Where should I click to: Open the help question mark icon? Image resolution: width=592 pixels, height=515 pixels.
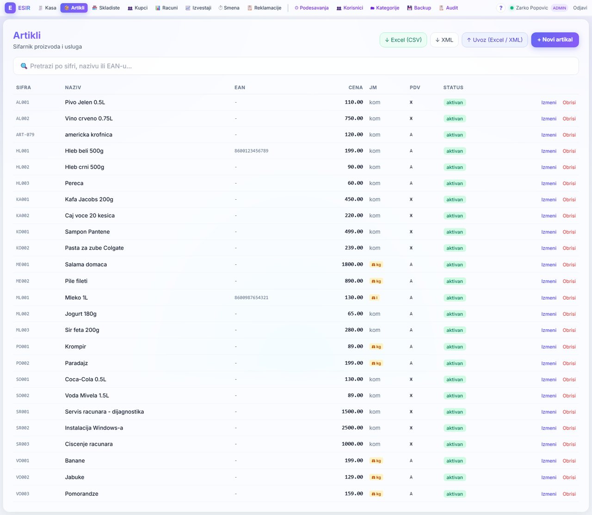(x=501, y=8)
